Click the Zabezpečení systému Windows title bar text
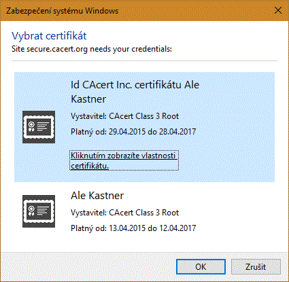Viewport: 289px width, 282px height. pos(63,11)
